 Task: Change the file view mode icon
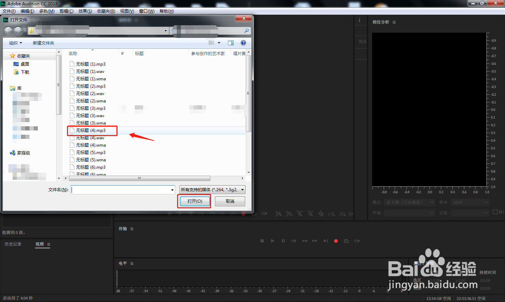211,43
